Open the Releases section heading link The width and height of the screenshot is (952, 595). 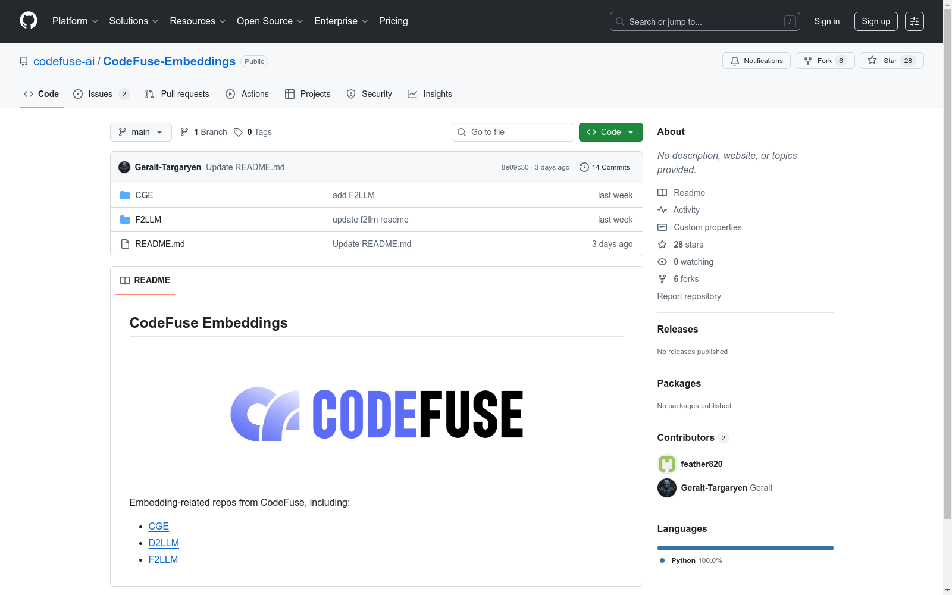(678, 329)
